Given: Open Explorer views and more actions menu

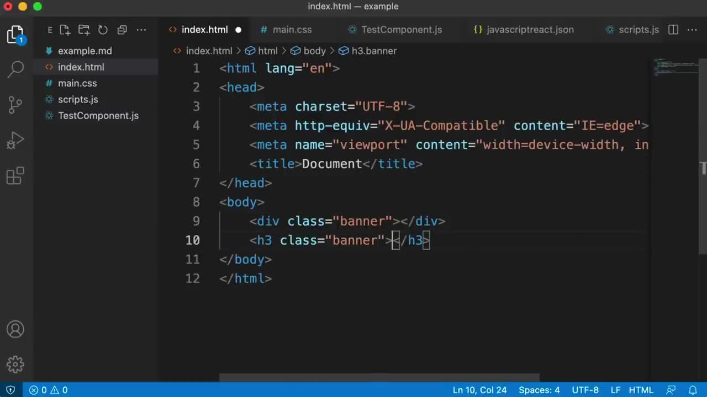Looking at the screenshot, I should click(x=141, y=30).
